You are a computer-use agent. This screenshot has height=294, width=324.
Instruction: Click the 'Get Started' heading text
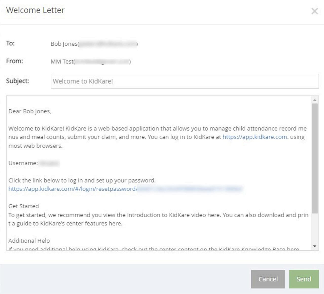(x=24, y=206)
